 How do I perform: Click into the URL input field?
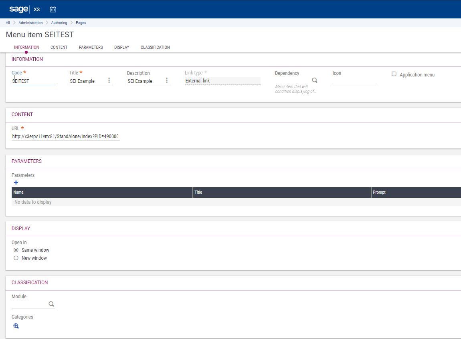click(65, 136)
